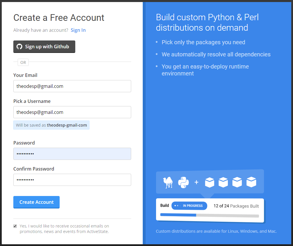Open the Sign In link

pos(78,30)
